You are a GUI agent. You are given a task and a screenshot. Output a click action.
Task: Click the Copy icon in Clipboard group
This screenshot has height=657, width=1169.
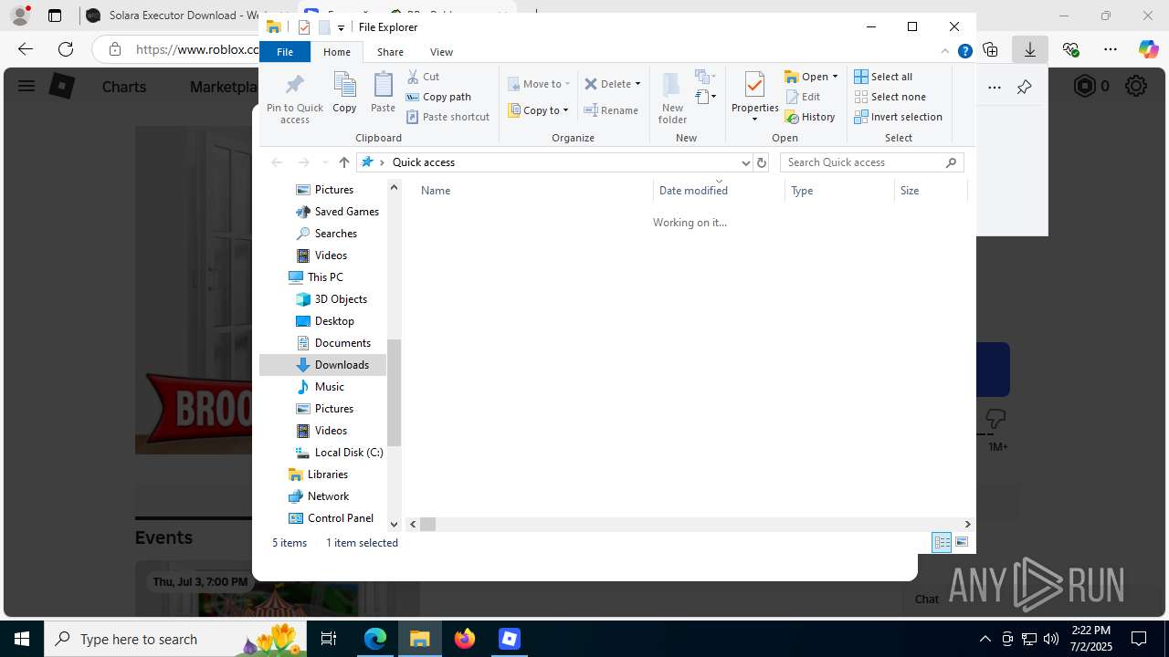point(344,92)
